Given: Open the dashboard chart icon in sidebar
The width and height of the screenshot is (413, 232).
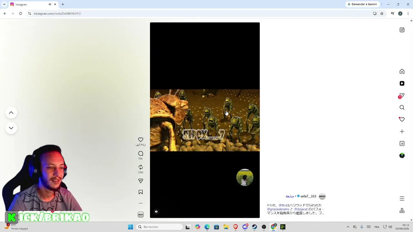Looking at the screenshot, I should click(x=402, y=143).
